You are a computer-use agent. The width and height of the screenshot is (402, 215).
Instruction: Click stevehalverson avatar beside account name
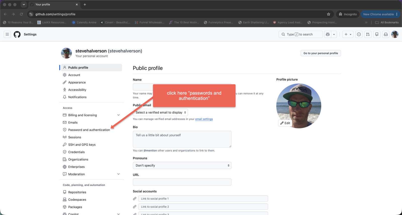tap(67, 53)
